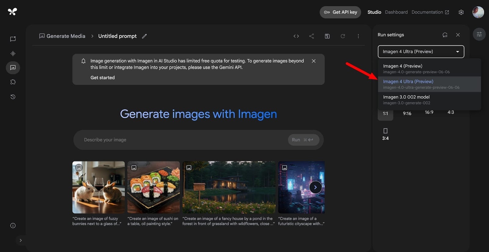This screenshot has height=252, width=489.
Task: Open the Stream audio sidebar icon
Action: pos(13,53)
